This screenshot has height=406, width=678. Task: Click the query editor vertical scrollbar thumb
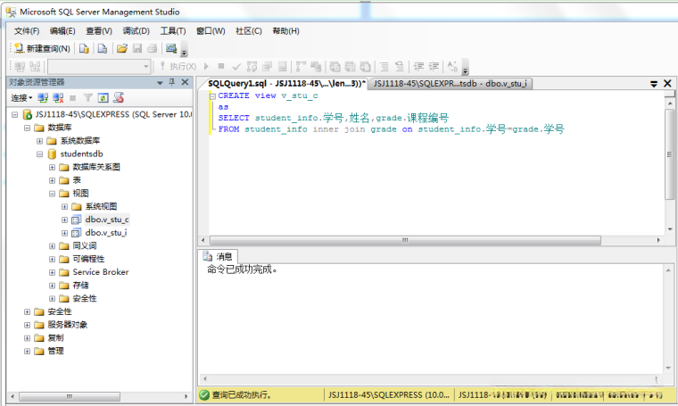[669, 154]
